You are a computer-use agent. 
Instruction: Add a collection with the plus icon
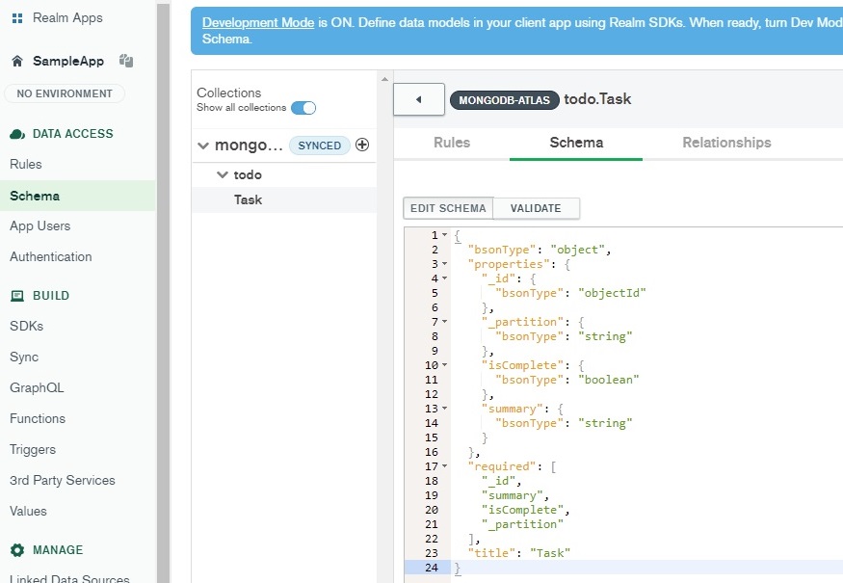pos(362,145)
